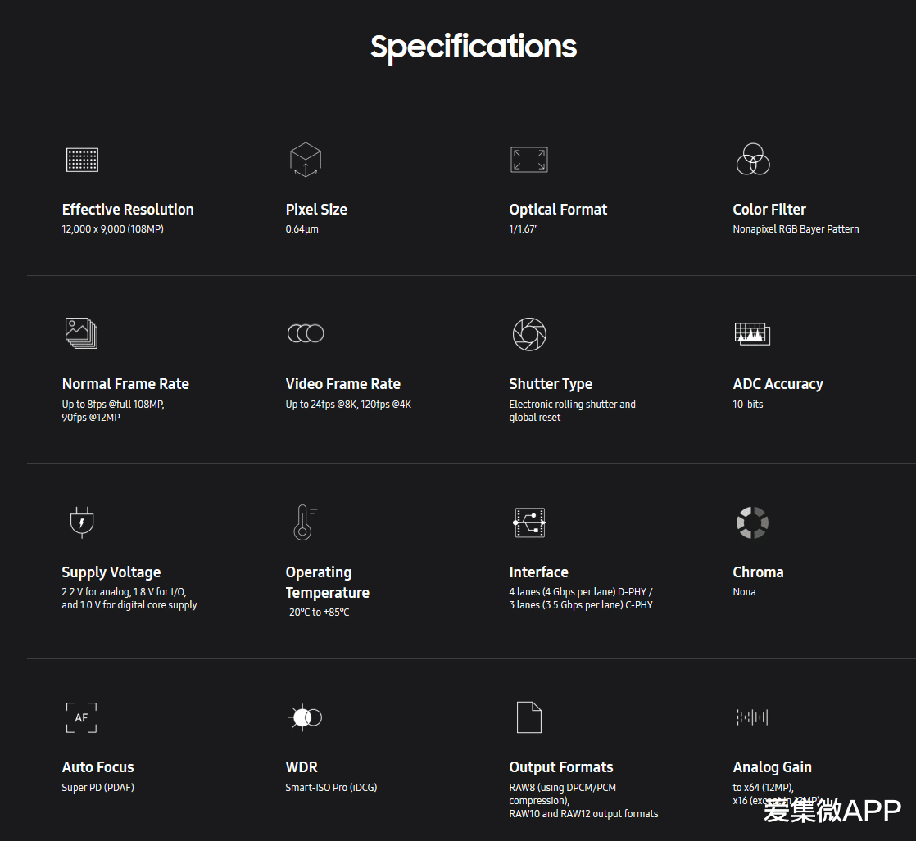Click the Optical Format expand-arrows icon
Image resolution: width=916 pixels, height=841 pixels.
[x=528, y=160]
